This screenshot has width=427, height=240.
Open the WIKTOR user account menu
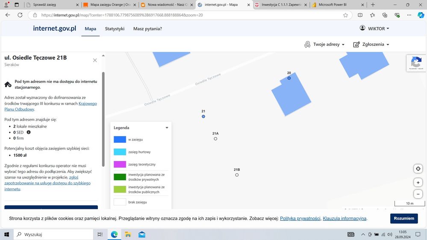[x=374, y=29]
